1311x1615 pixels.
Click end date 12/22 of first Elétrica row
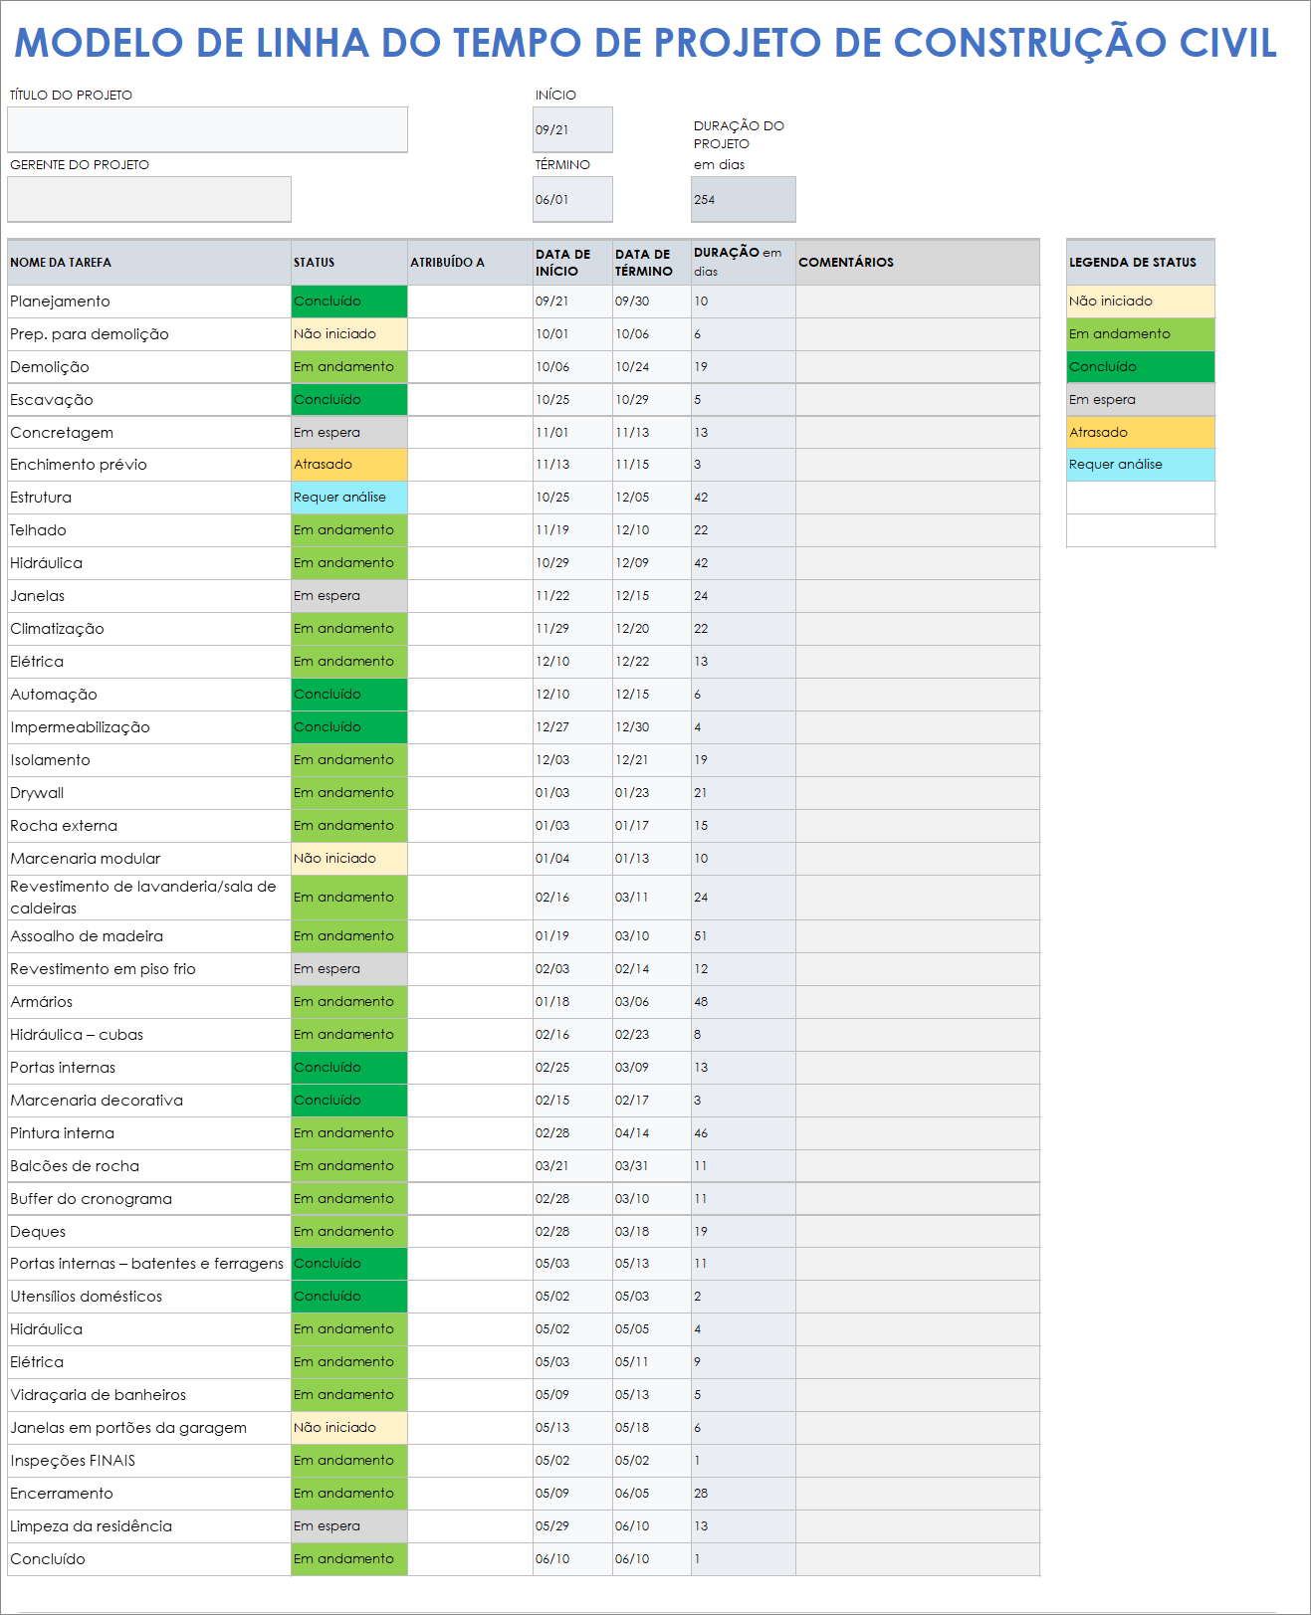[x=652, y=662]
